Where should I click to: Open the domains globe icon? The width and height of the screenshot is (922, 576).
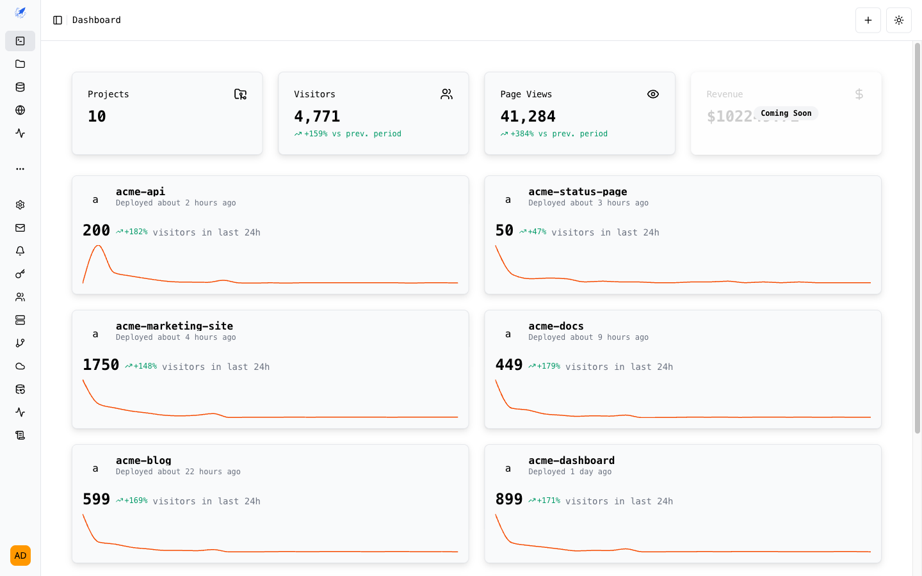click(20, 109)
